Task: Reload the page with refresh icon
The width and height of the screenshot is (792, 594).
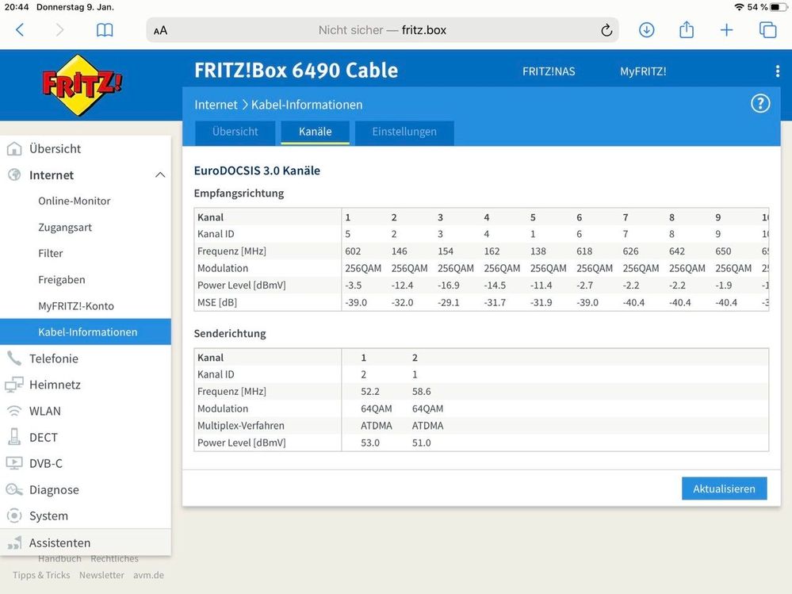Action: pyautogui.click(x=606, y=30)
